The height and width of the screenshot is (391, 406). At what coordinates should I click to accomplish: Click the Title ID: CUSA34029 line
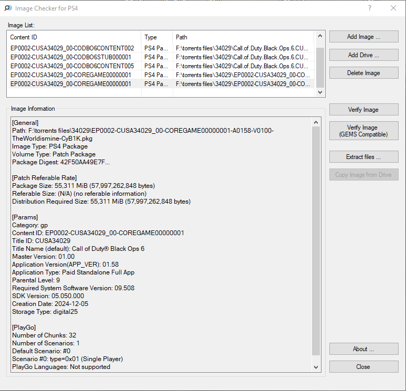tap(41, 241)
